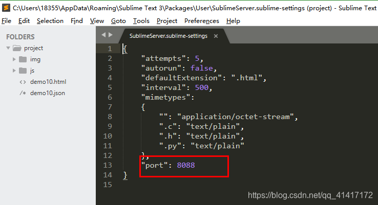Screen dimensions: 378x205
Task: Click line number 15 in the gutter
Action: pos(108,185)
